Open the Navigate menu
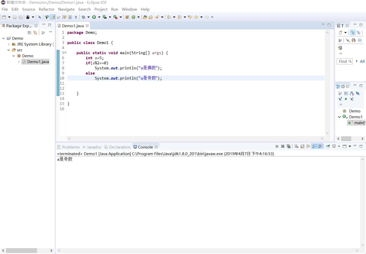 tap(66, 9)
